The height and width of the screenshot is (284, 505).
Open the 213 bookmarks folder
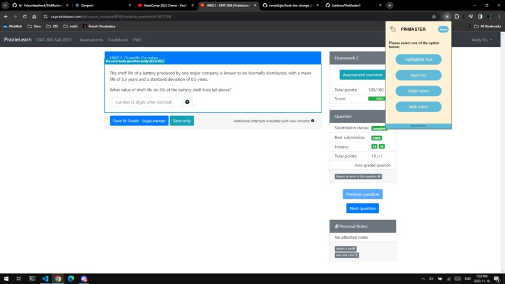click(x=52, y=26)
